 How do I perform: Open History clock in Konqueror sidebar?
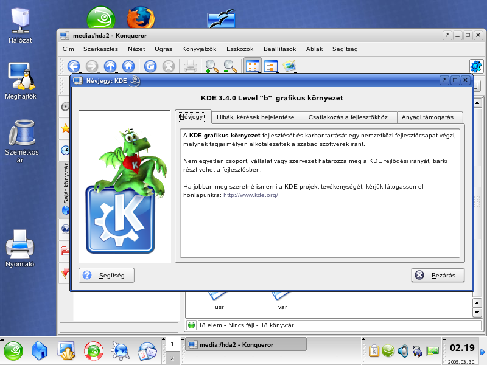tap(65, 150)
